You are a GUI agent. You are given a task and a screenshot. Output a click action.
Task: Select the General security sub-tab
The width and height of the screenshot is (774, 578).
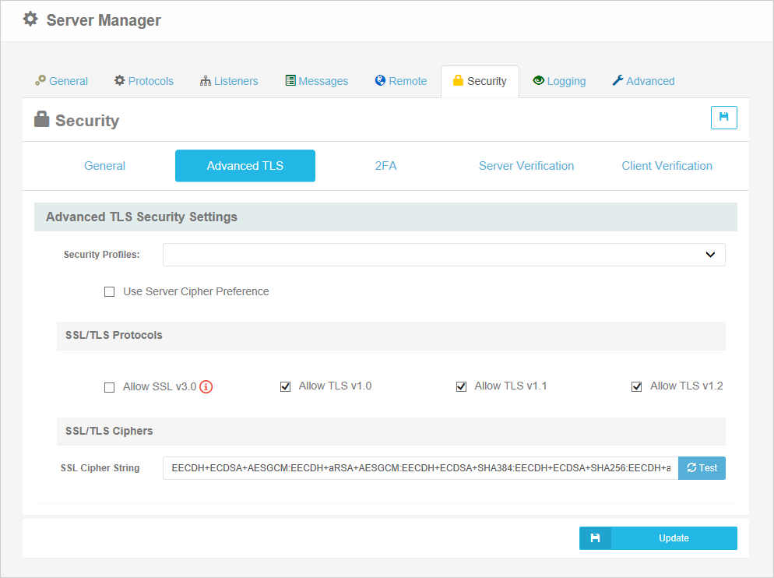point(104,165)
